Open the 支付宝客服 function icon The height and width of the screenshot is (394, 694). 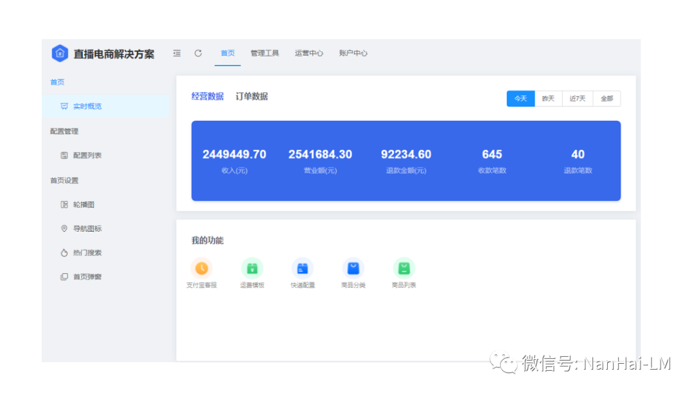pyautogui.click(x=201, y=269)
